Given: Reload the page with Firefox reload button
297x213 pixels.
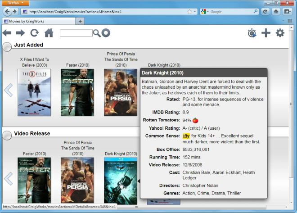Looking at the screenshot, I should [265, 12].
